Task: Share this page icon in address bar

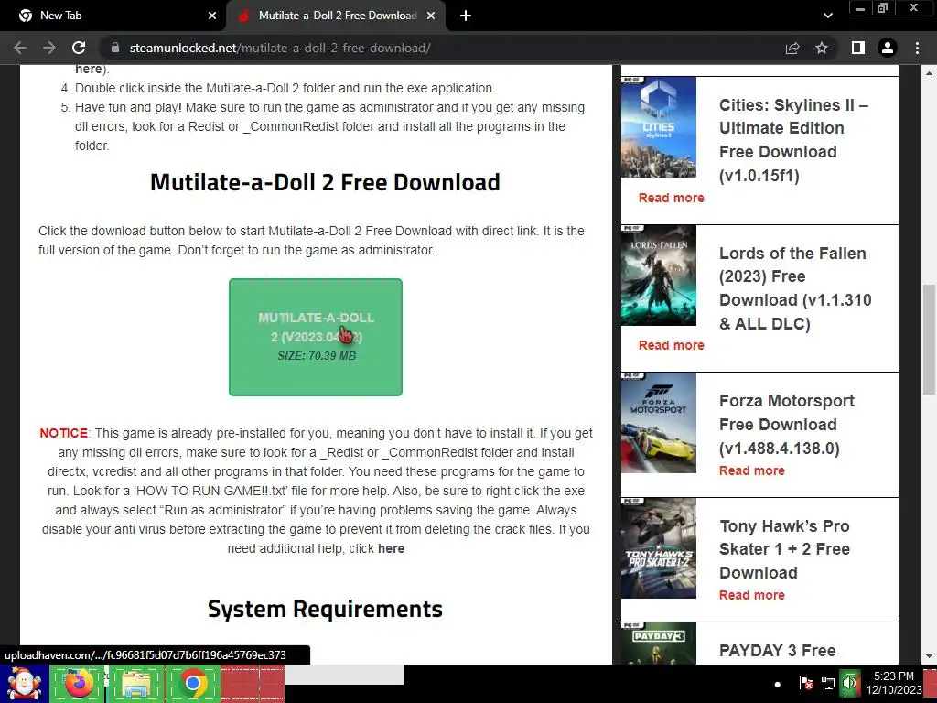Action: click(x=792, y=48)
